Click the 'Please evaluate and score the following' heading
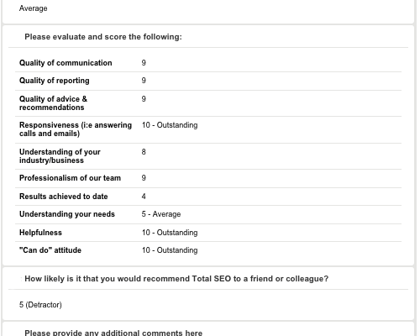 click(x=103, y=37)
